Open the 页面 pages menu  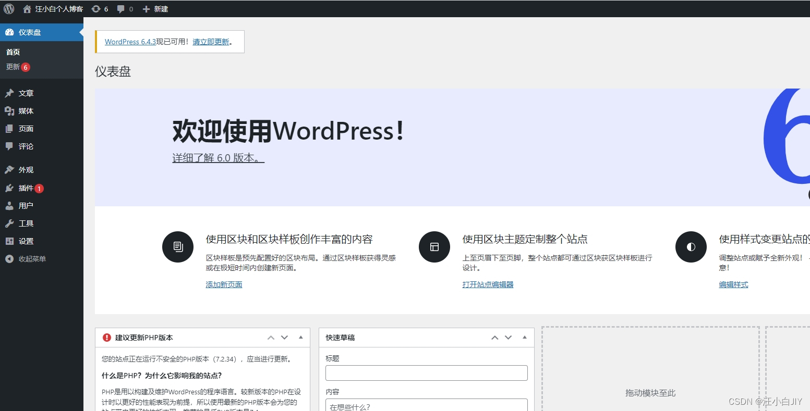coord(42,129)
